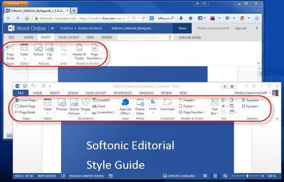
Task: Bookmark this page with star icon
Action: [x=128, y=18]
